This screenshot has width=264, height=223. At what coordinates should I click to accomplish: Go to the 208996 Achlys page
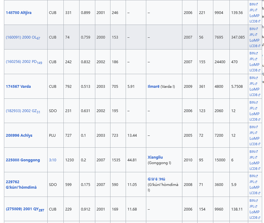pyautogui.click(x=19, y=136)
